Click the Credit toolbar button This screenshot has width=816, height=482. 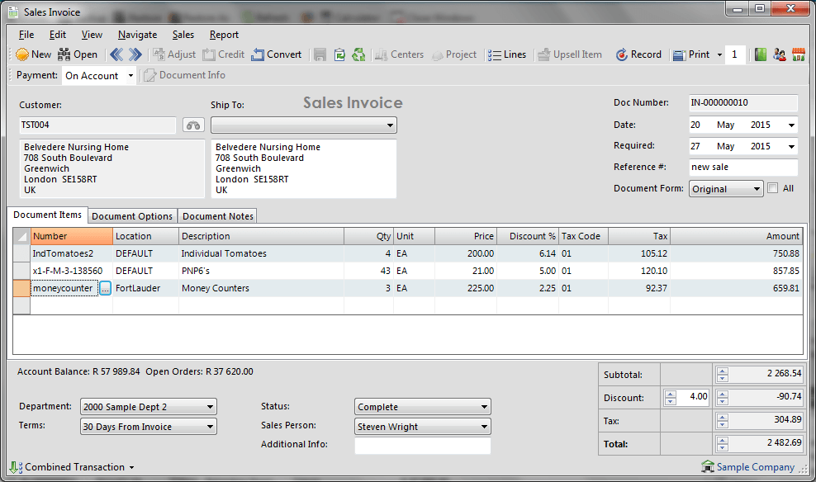pyautogui.click(x=224, y=54)
